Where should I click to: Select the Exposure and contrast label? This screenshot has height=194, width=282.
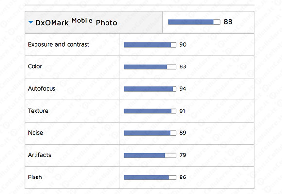click(x=58, y=44)
